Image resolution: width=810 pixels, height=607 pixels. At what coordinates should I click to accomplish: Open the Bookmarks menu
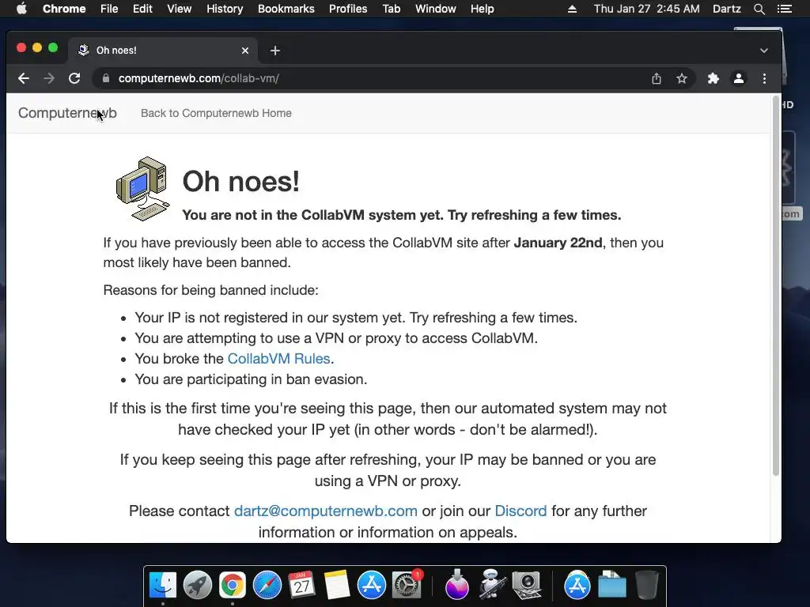tap(286, 9)
